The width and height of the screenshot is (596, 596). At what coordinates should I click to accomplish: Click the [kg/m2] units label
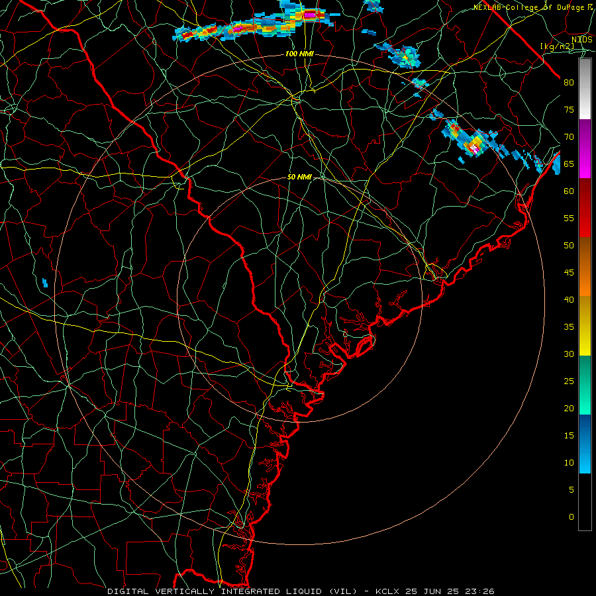(x=558, y=46)
